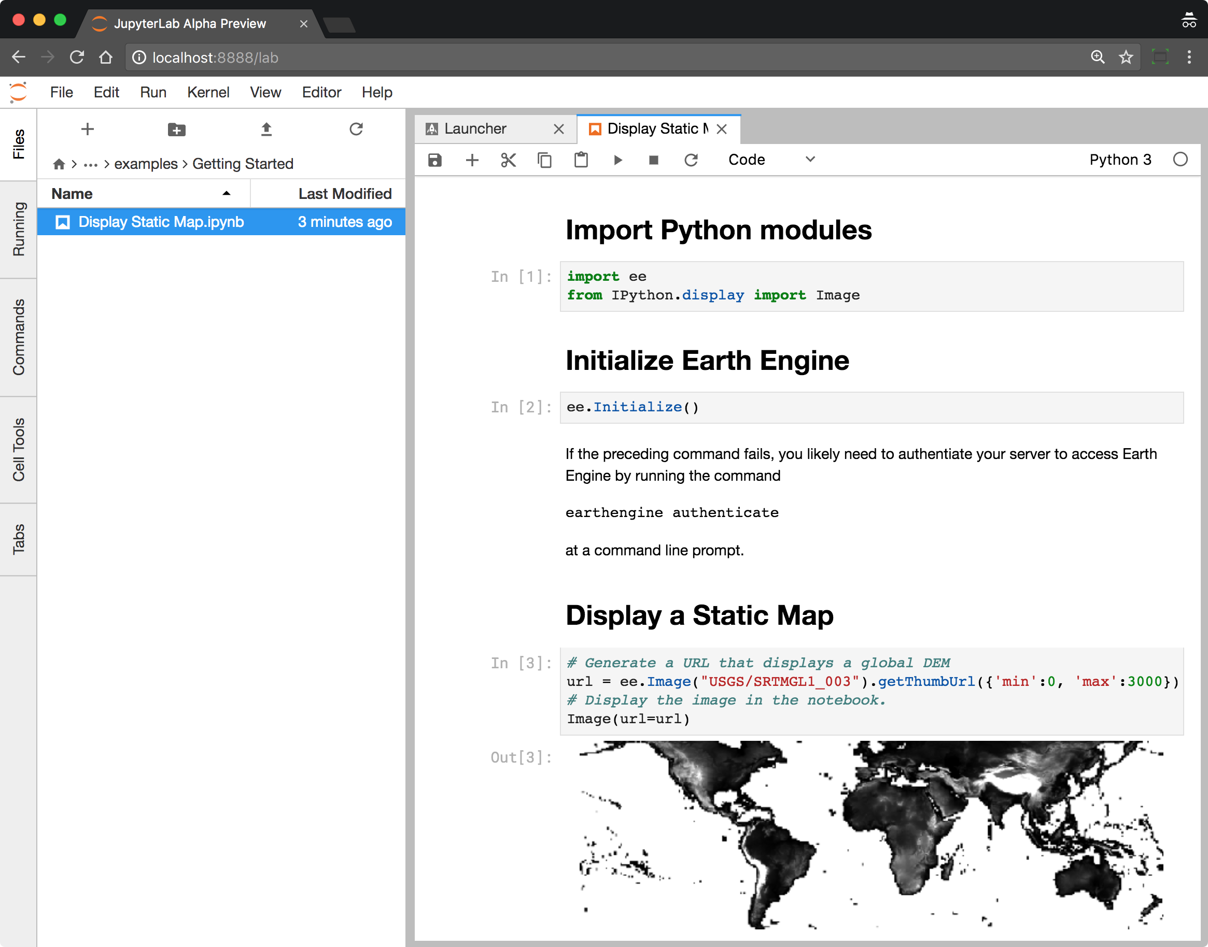The height and width of the screenshot is (947, 1208).
Task: Click the run cell icon
Action: pos(617,160)
